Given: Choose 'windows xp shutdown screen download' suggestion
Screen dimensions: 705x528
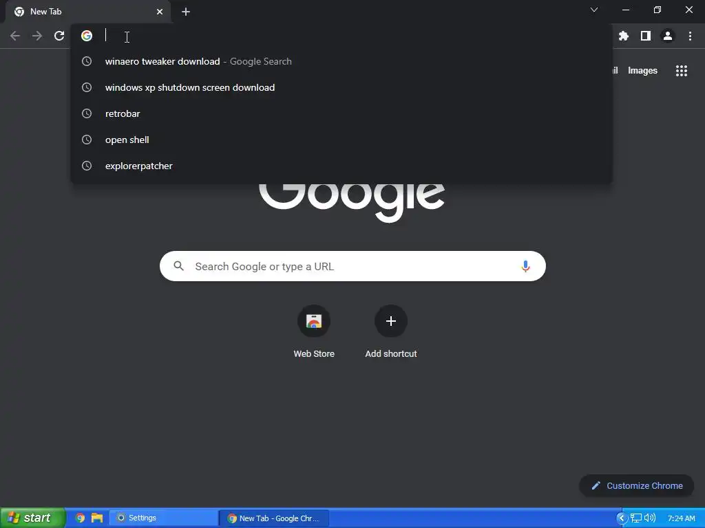Looking at the screenshot, I should click(341, 87).
